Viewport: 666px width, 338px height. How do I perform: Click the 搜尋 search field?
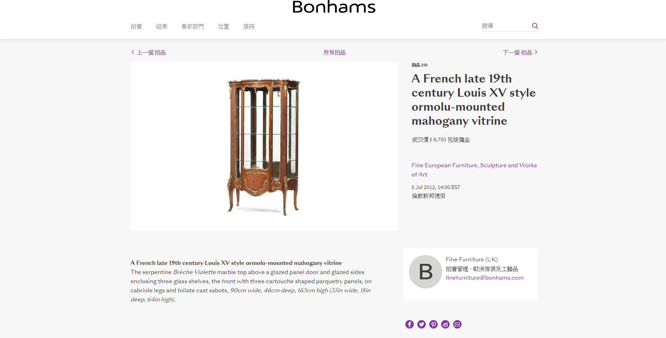pos(505,26)
